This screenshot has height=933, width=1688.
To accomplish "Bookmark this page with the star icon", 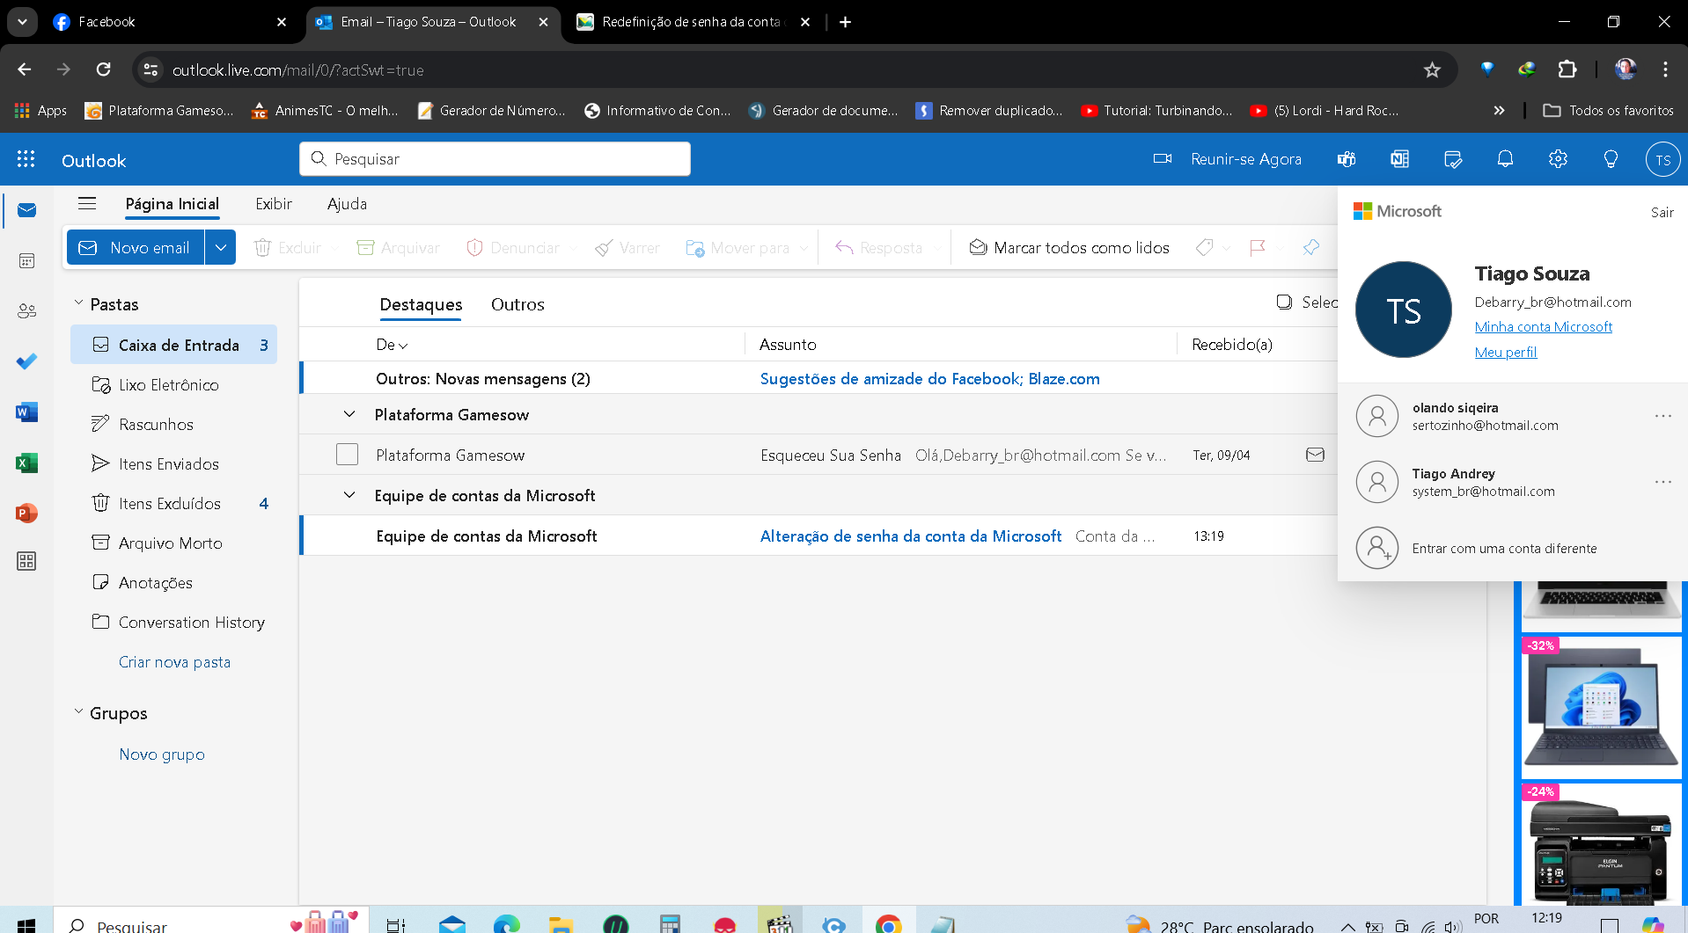I will click(x=1432, y=69).
